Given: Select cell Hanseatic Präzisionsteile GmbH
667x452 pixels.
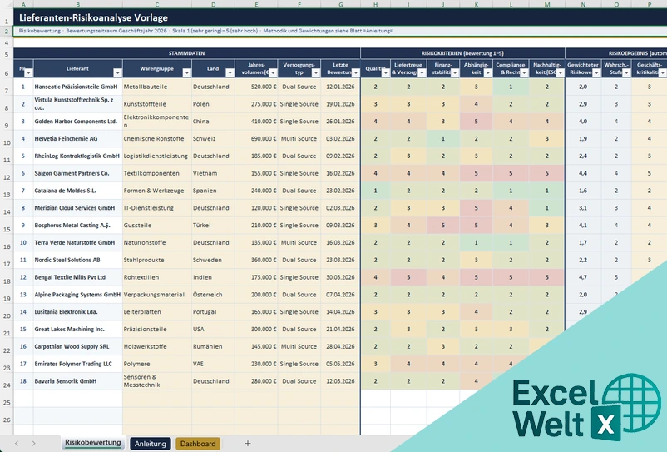Looking at the screenshot, I should [x=78, y=87].
